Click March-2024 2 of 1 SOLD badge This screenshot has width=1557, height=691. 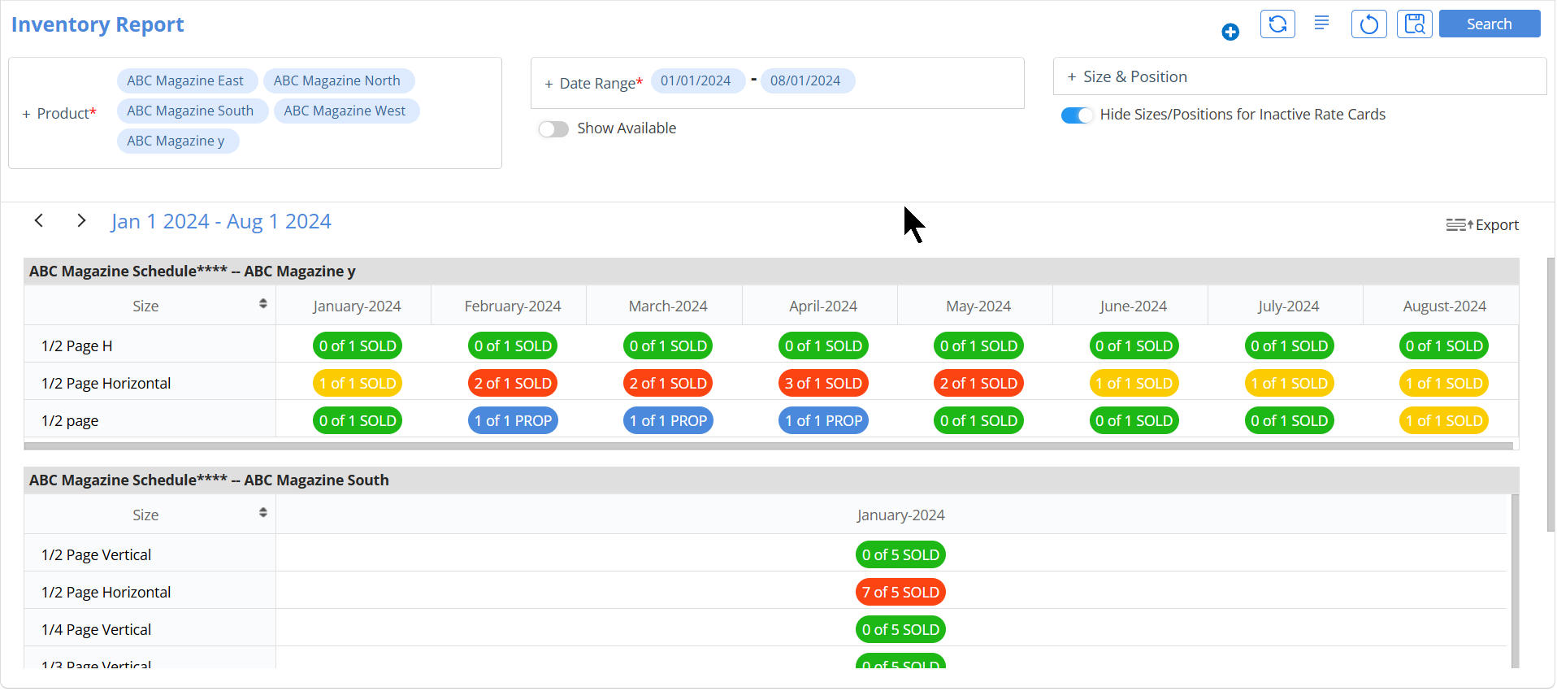click(x=668, y=383)
